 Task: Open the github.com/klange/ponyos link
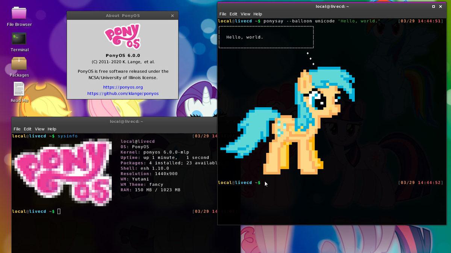[123, 93]
